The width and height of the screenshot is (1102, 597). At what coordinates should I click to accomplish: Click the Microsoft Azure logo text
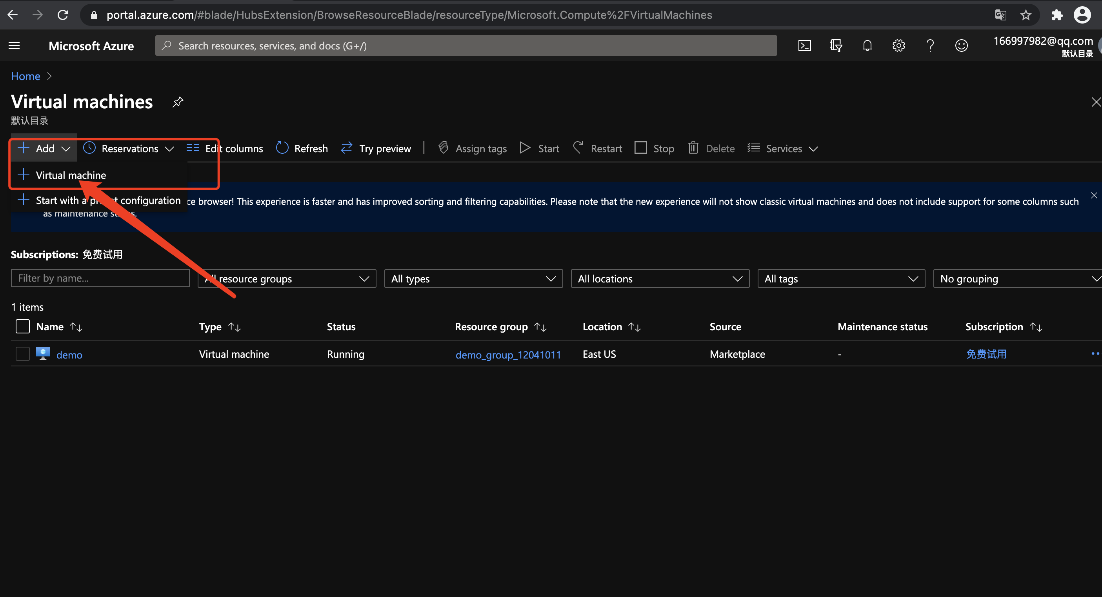point(91,46)
